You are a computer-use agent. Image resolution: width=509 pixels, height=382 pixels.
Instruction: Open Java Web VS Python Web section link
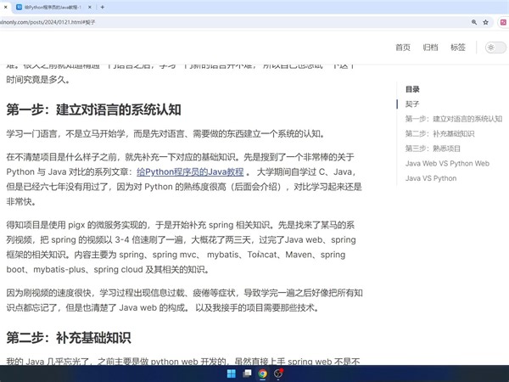coord(447,163)
